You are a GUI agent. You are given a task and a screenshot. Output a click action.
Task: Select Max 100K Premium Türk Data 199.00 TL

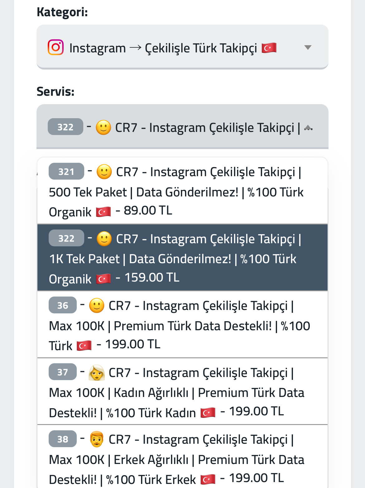[182, 324]
